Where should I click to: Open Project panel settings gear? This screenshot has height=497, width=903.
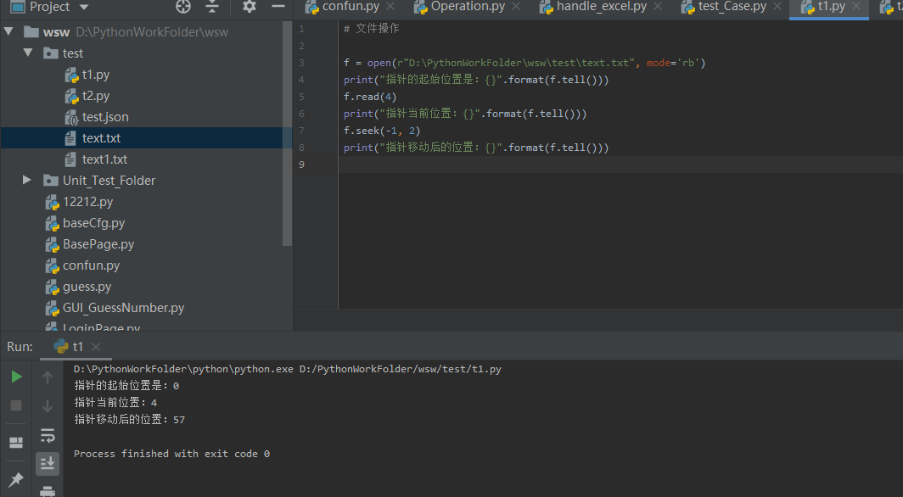[x=250, y=6]
